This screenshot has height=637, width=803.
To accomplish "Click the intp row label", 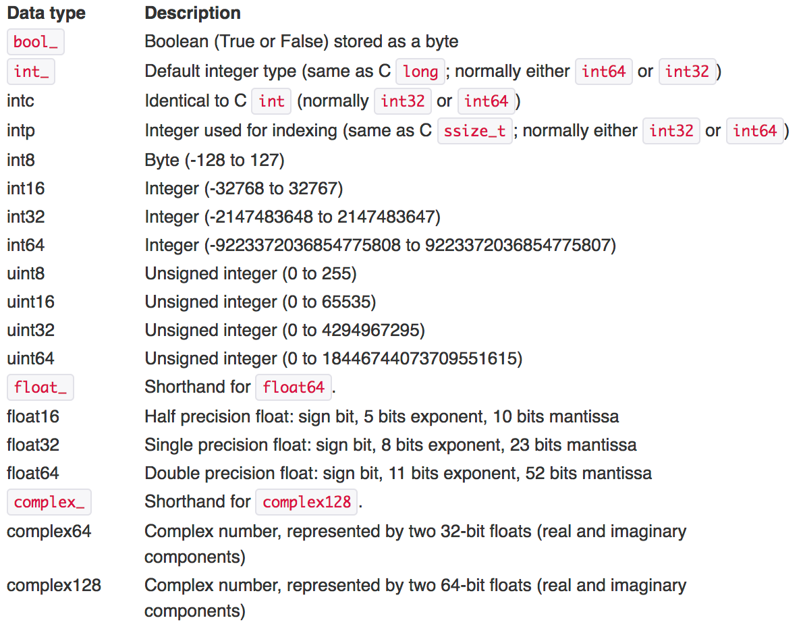I will click(x=20, y=131).
